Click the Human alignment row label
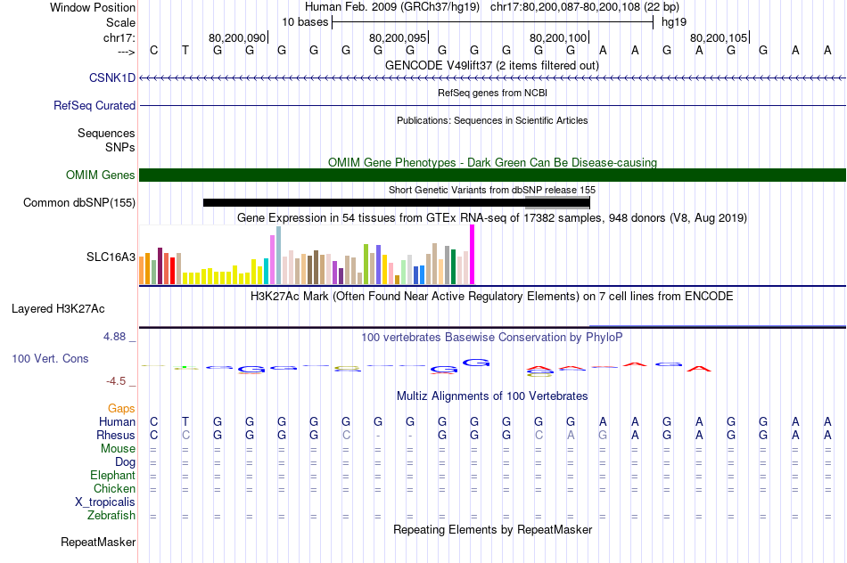 pos(117,422)
